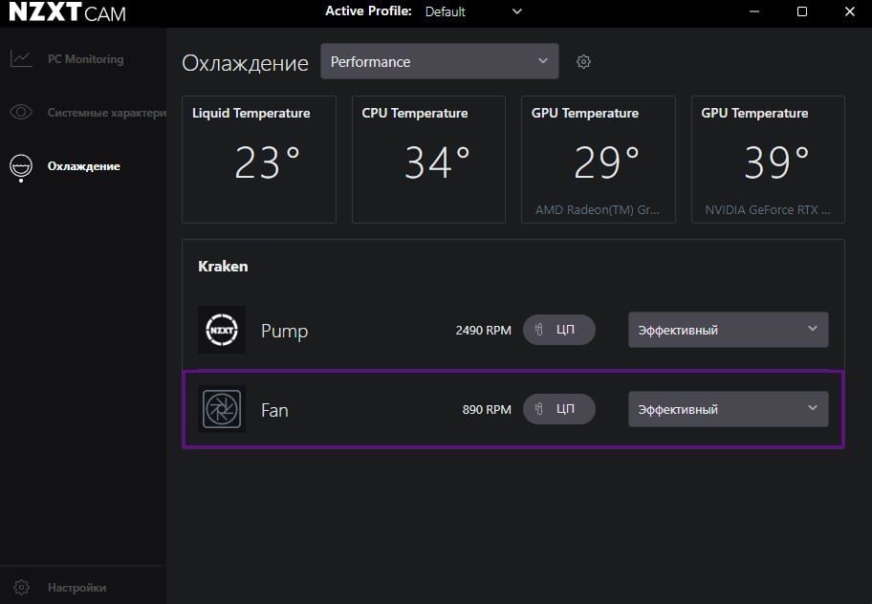
Task: Open cooling profile settings gear icon
Action: 583,62
